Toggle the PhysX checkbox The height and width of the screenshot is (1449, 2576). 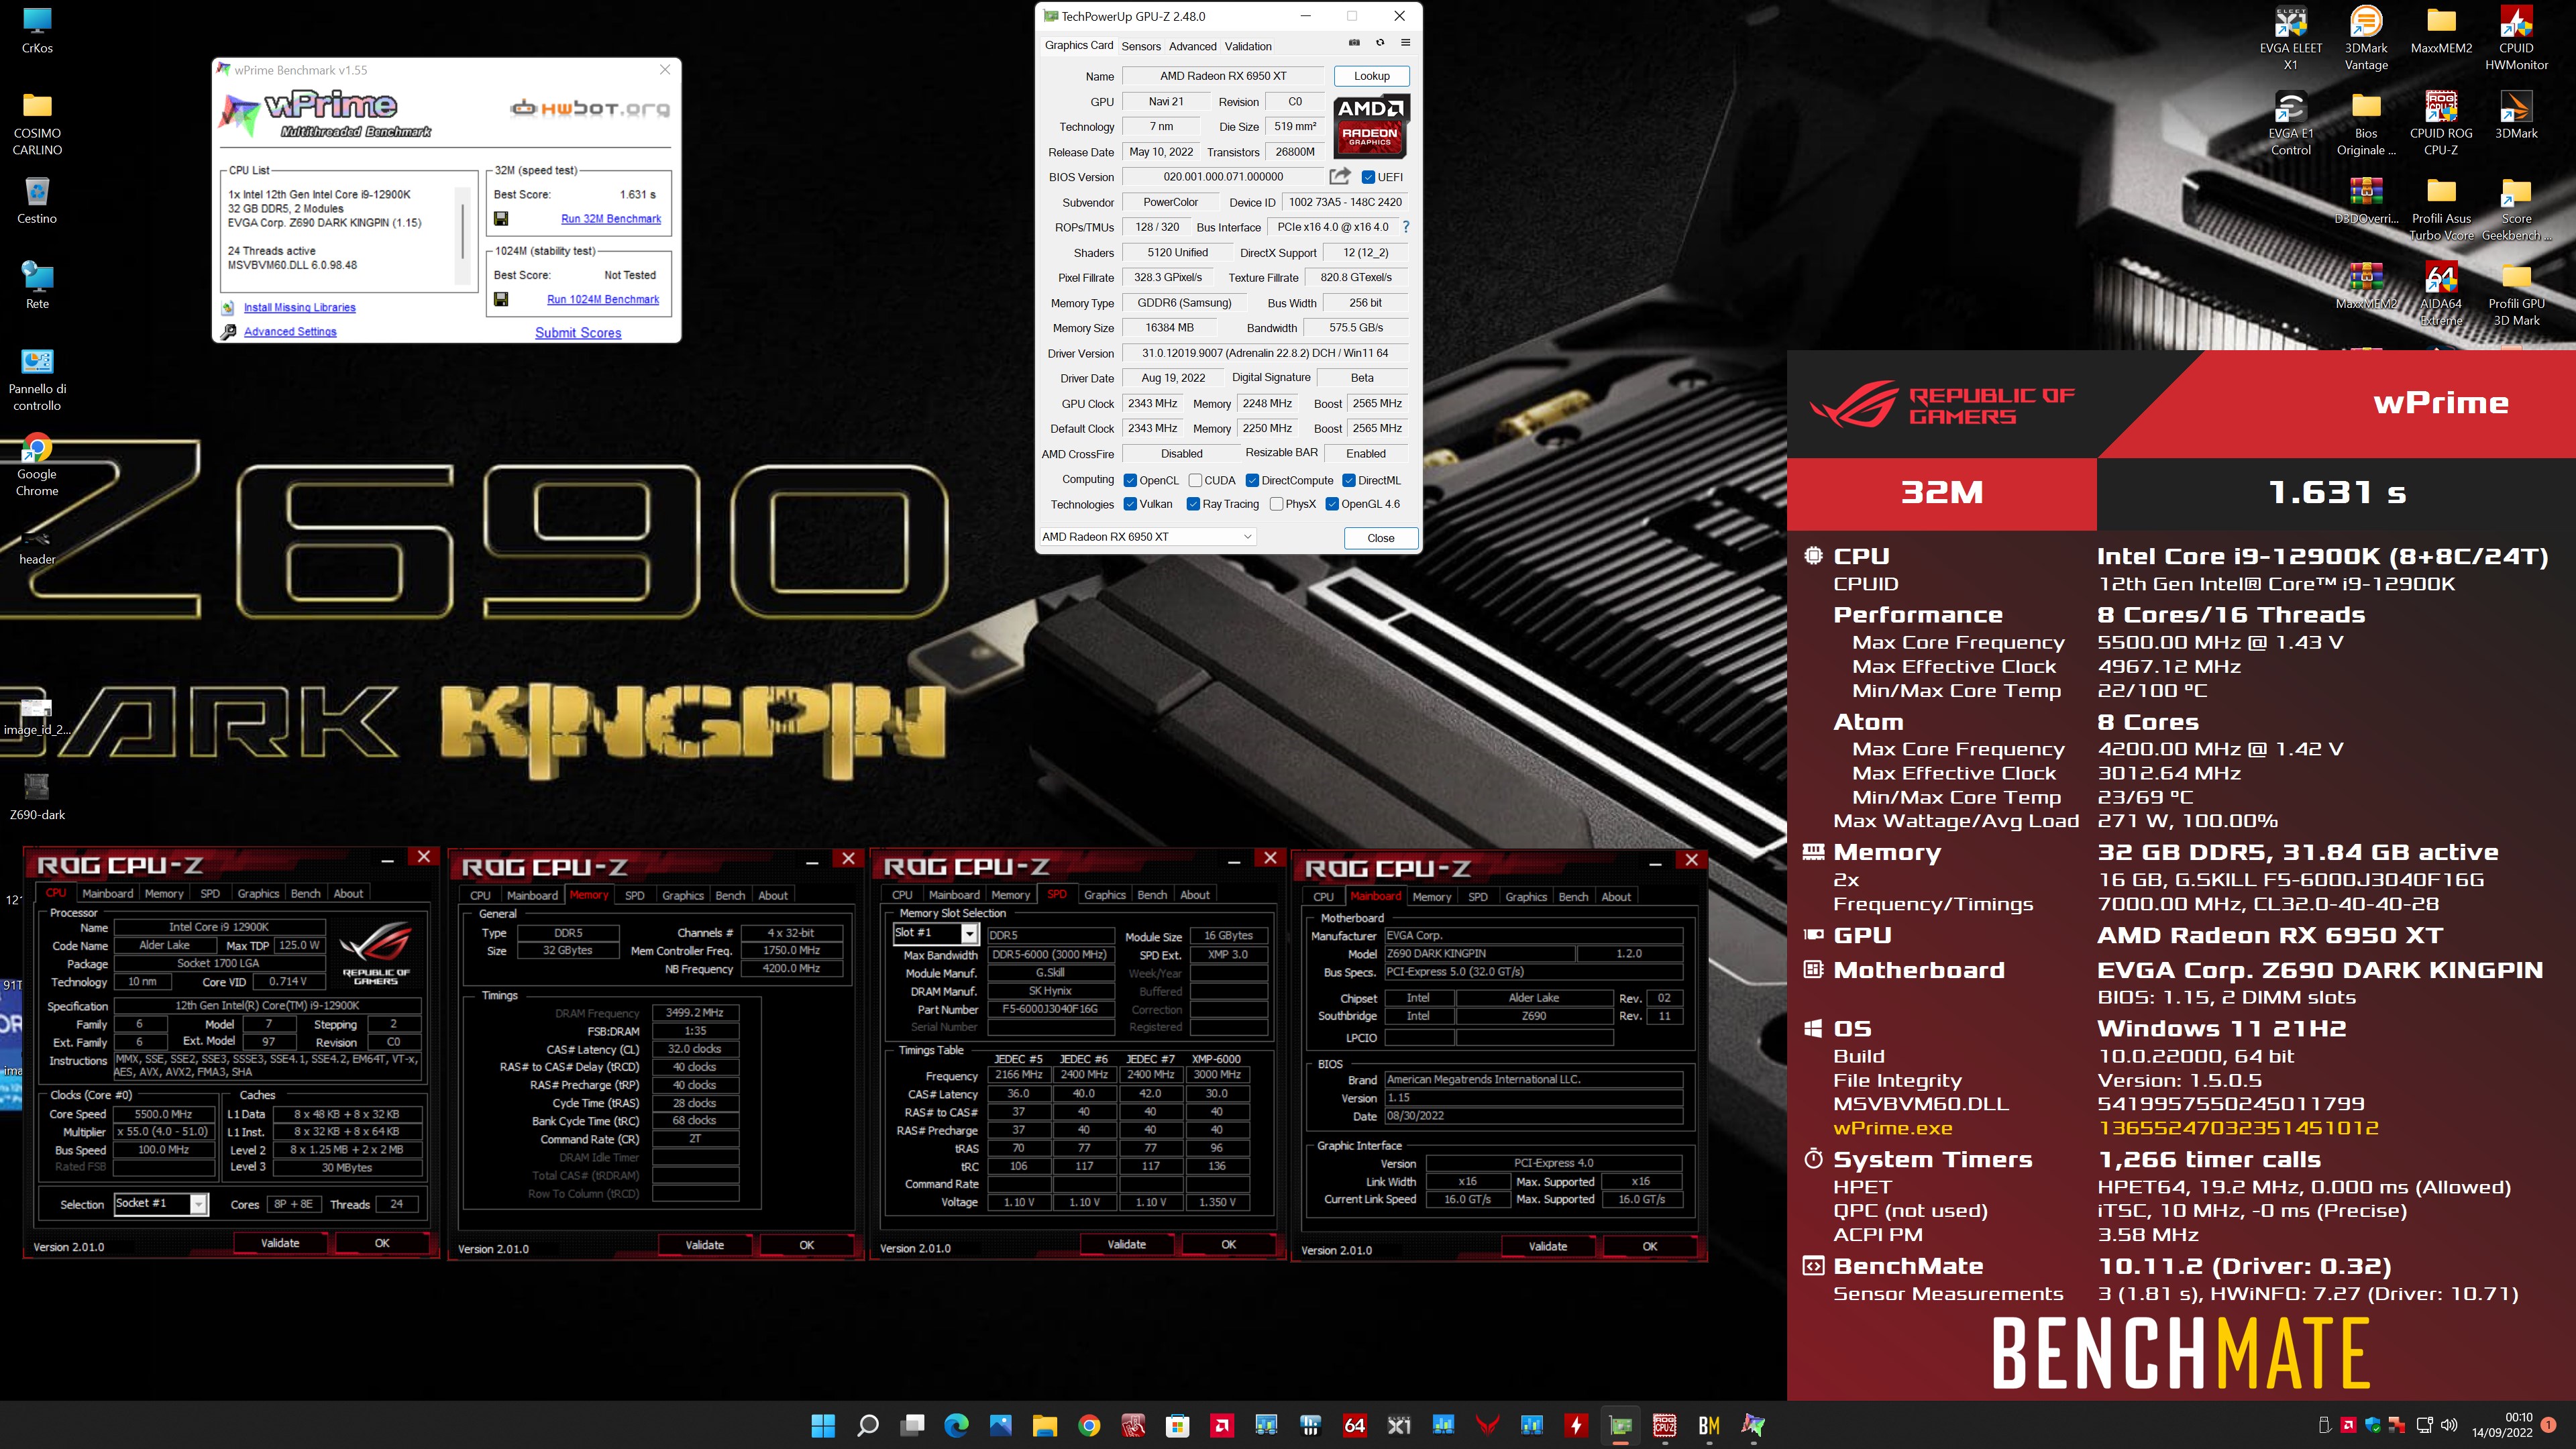pyautogui.click(x=1276, y=504)
